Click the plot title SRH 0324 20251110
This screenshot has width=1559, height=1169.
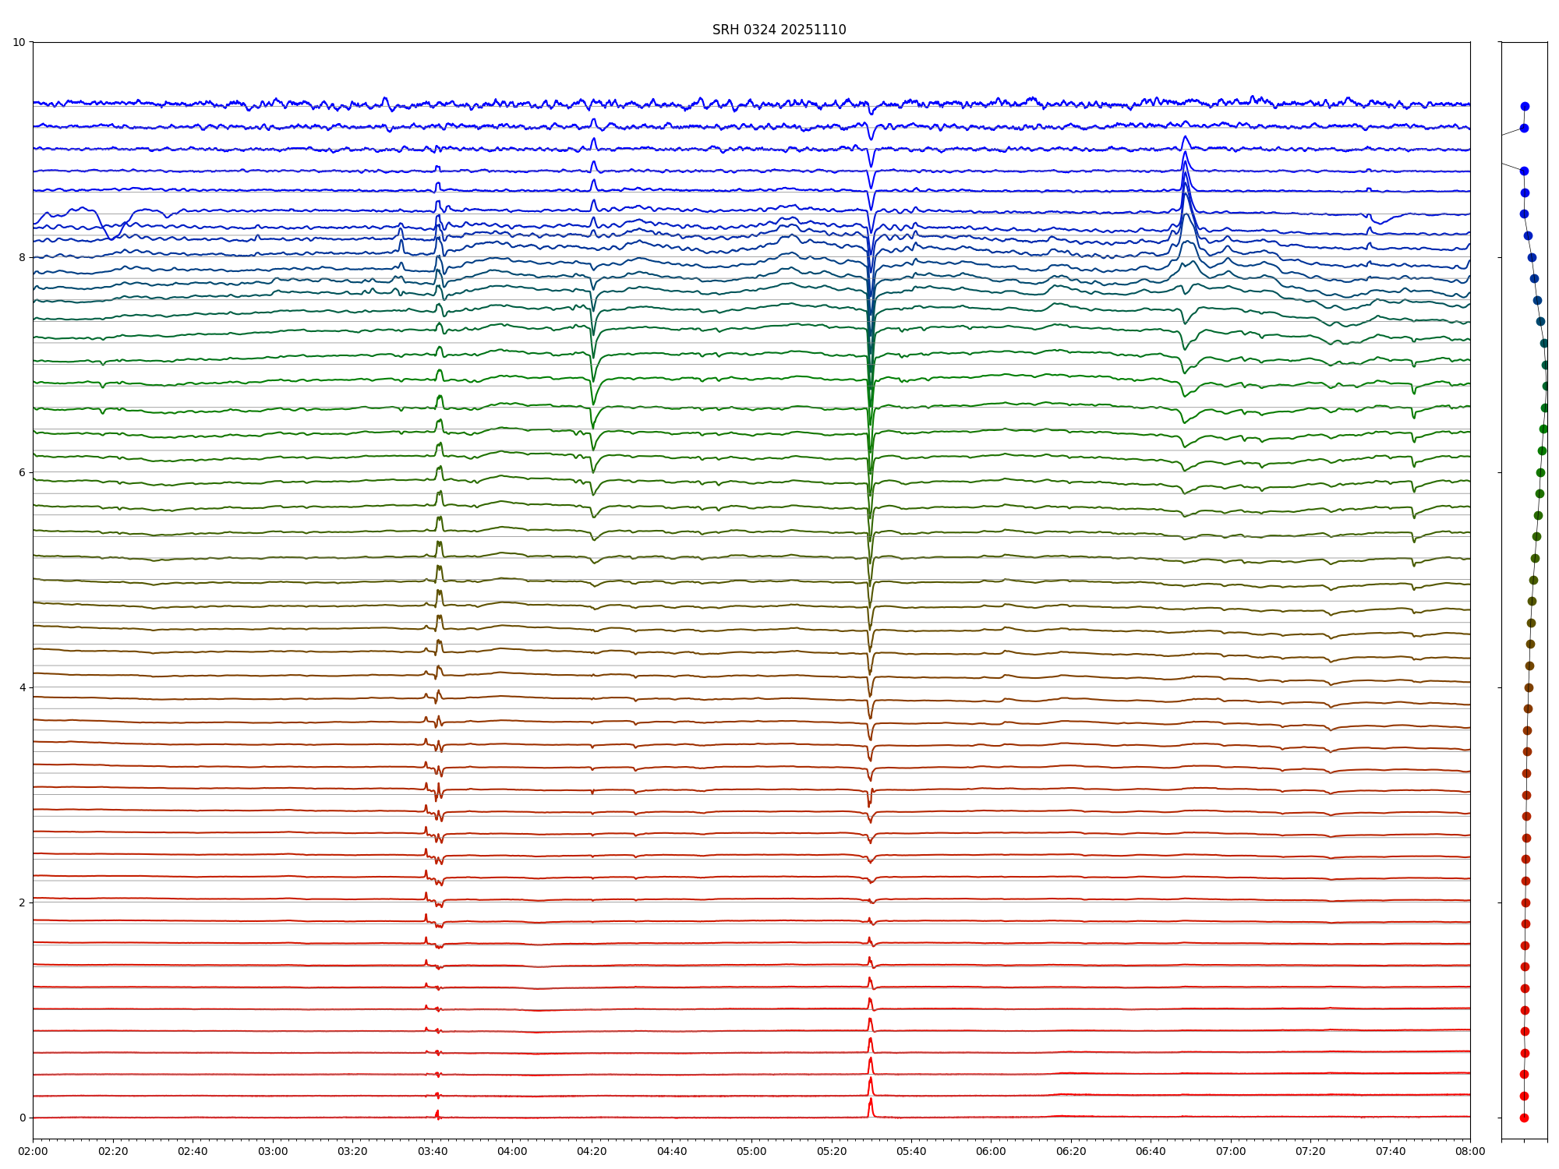779,30
